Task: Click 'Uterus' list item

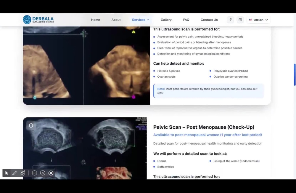Action: pos(162,161)
